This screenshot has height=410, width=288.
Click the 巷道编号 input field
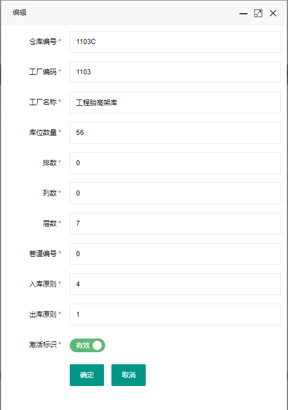point(175,254)
